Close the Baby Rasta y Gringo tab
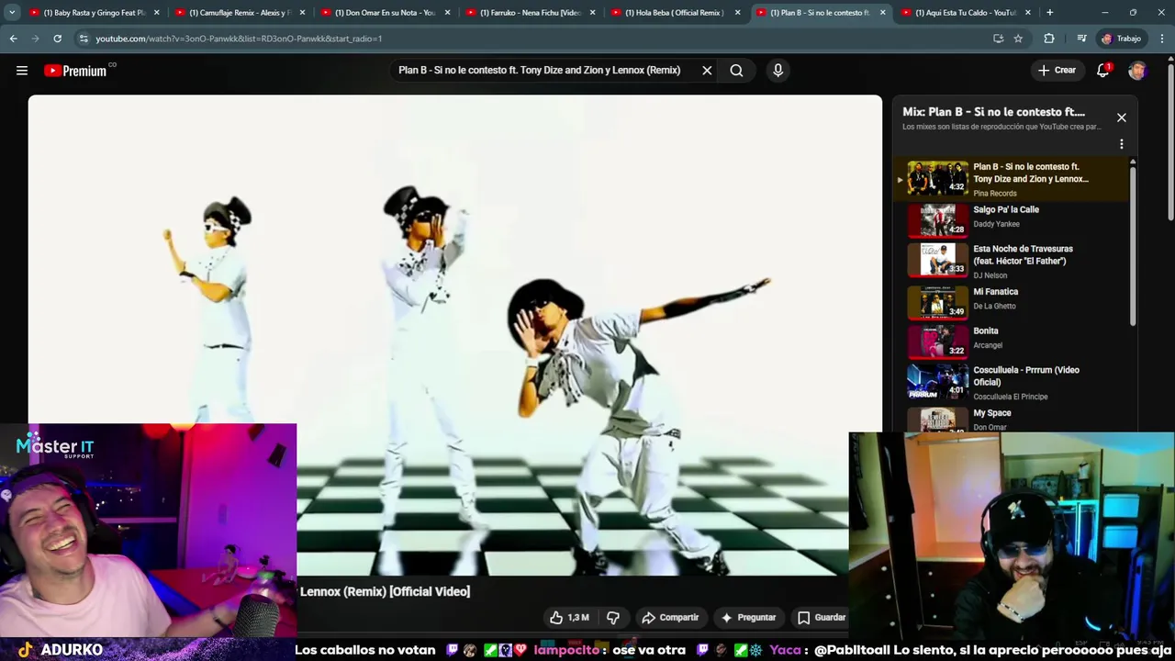The width and height of the screenshot is (1175, 661). (157, 13)
